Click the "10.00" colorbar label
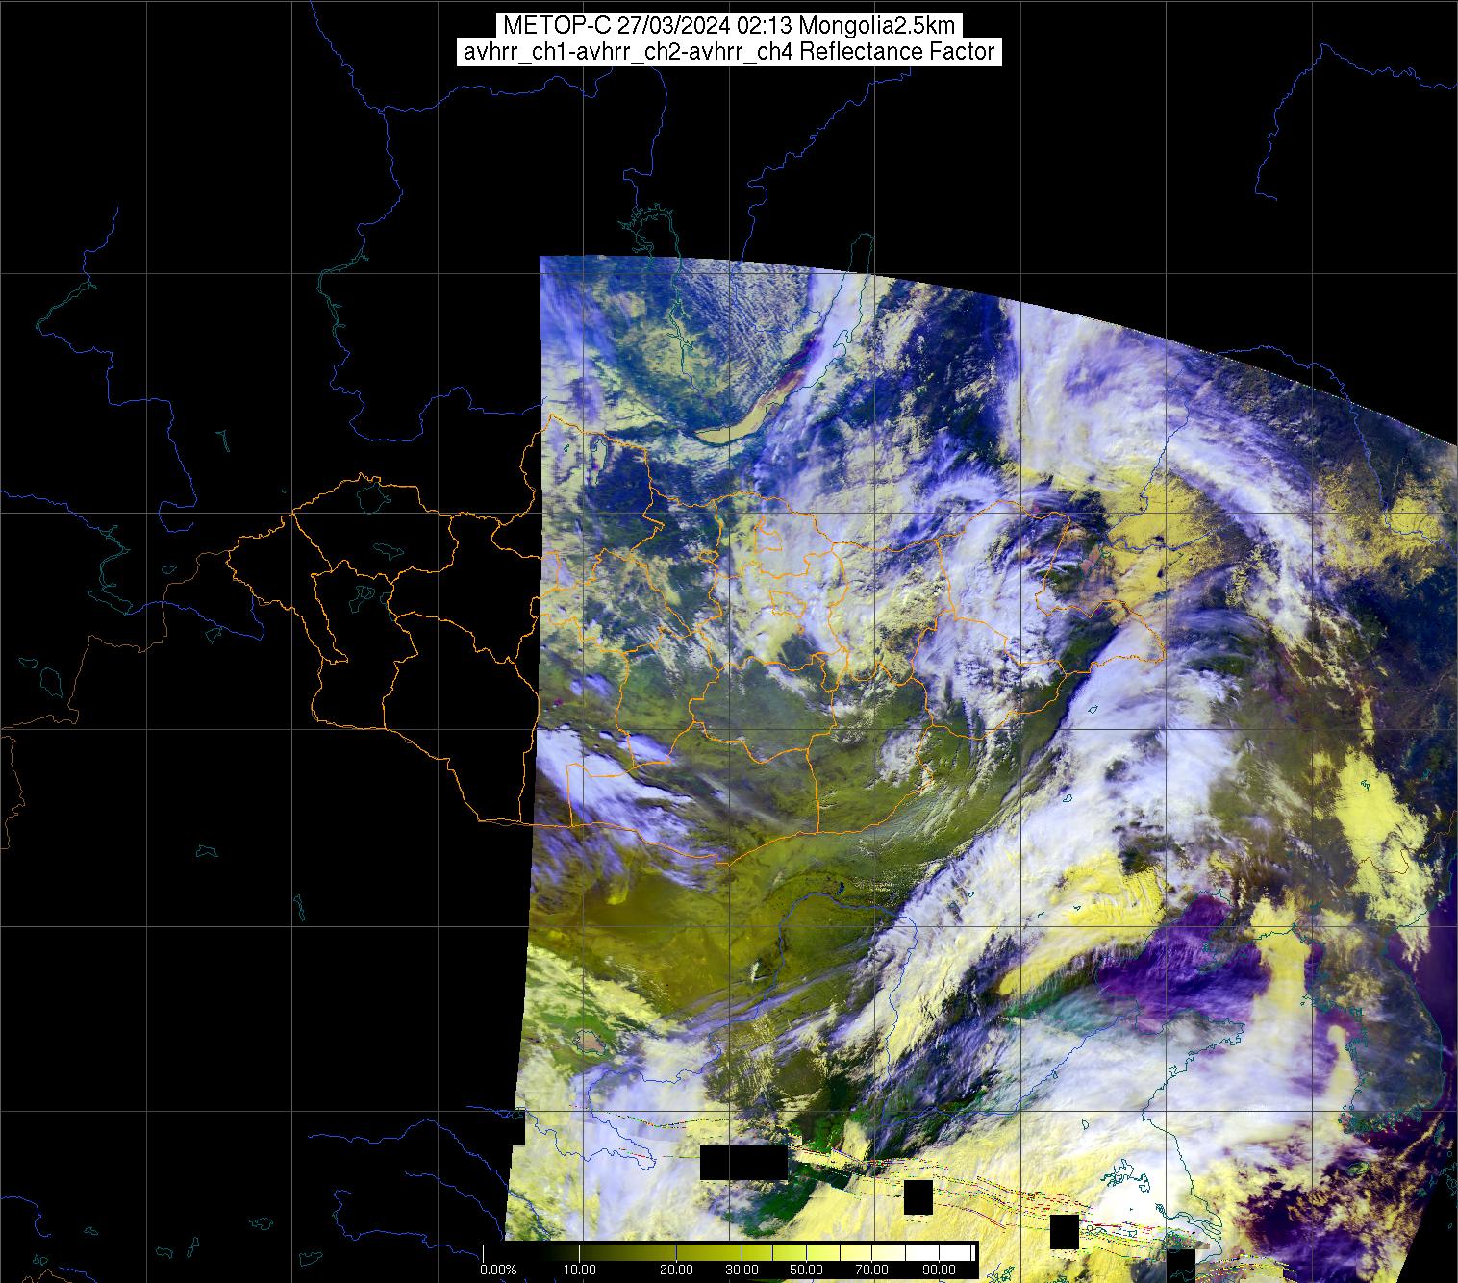Screen dimensions: 1458x1283 pyautogui.click(x=581, y=1270)
